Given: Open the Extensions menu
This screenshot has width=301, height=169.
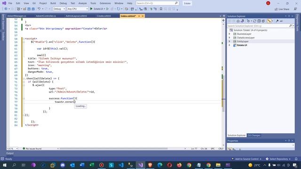Looking at the screenshot, I should tap(105, 3).
